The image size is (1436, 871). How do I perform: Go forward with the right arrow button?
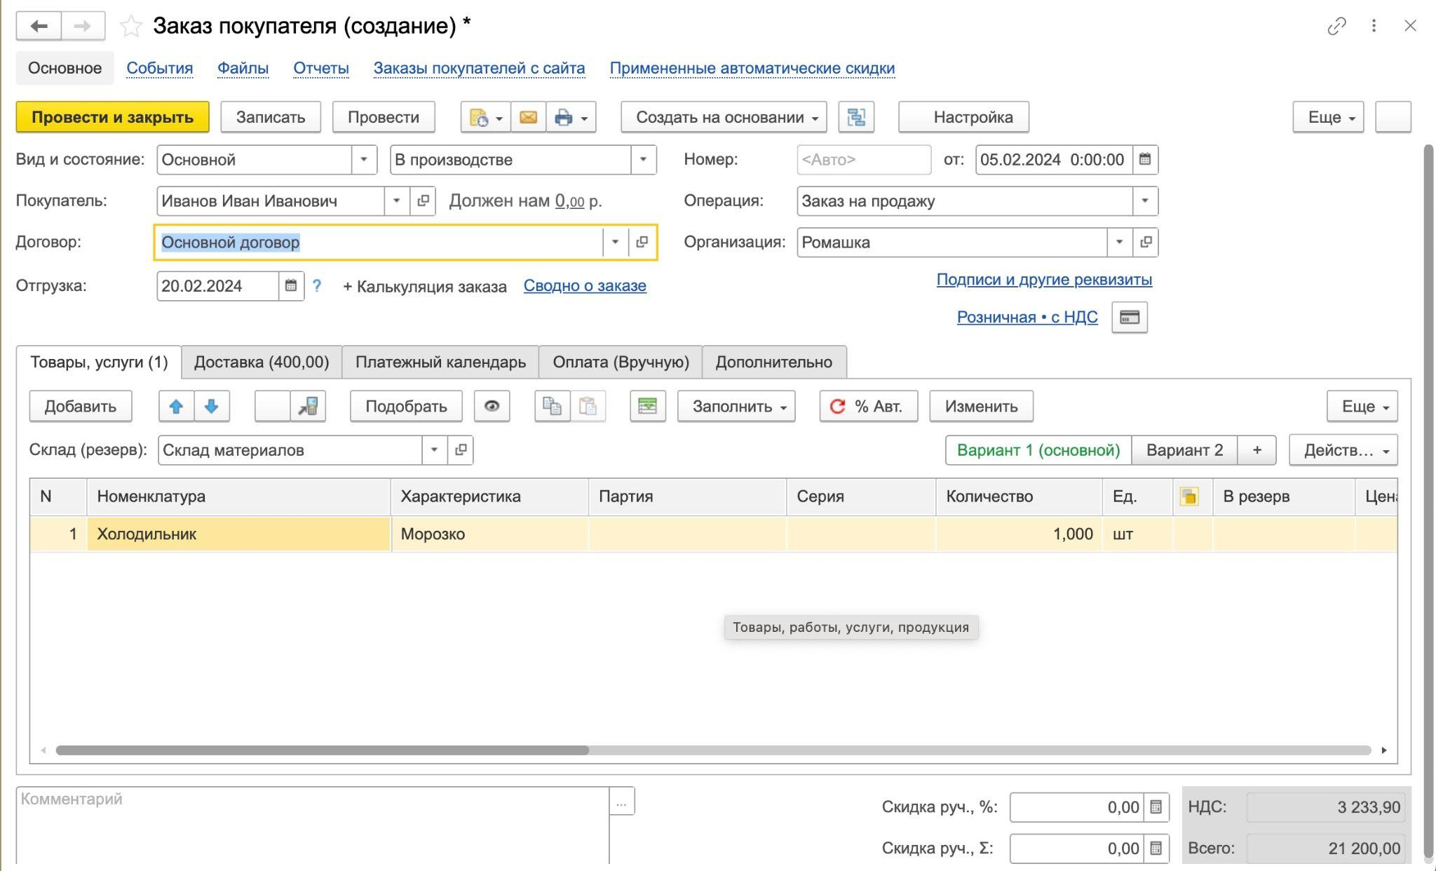click(x=83, y=26)
